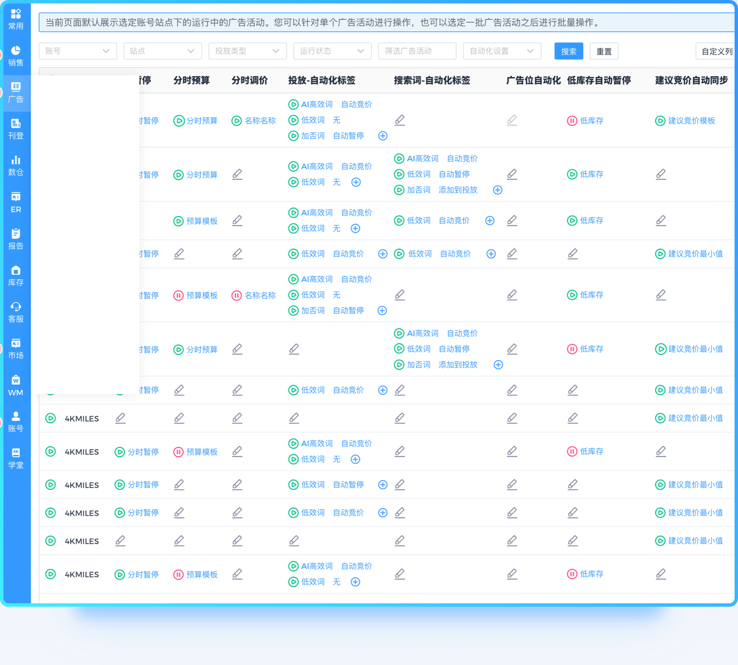This screenshot has width=738, height=665.
Task: Open the 刊登 sidebar section
Action: click(16, 129)
